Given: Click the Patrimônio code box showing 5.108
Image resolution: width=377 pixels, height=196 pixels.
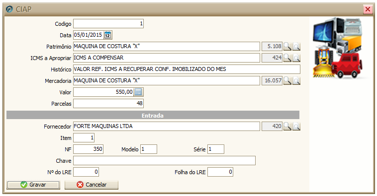Looking at the screenshot, I should click(272, 46).
